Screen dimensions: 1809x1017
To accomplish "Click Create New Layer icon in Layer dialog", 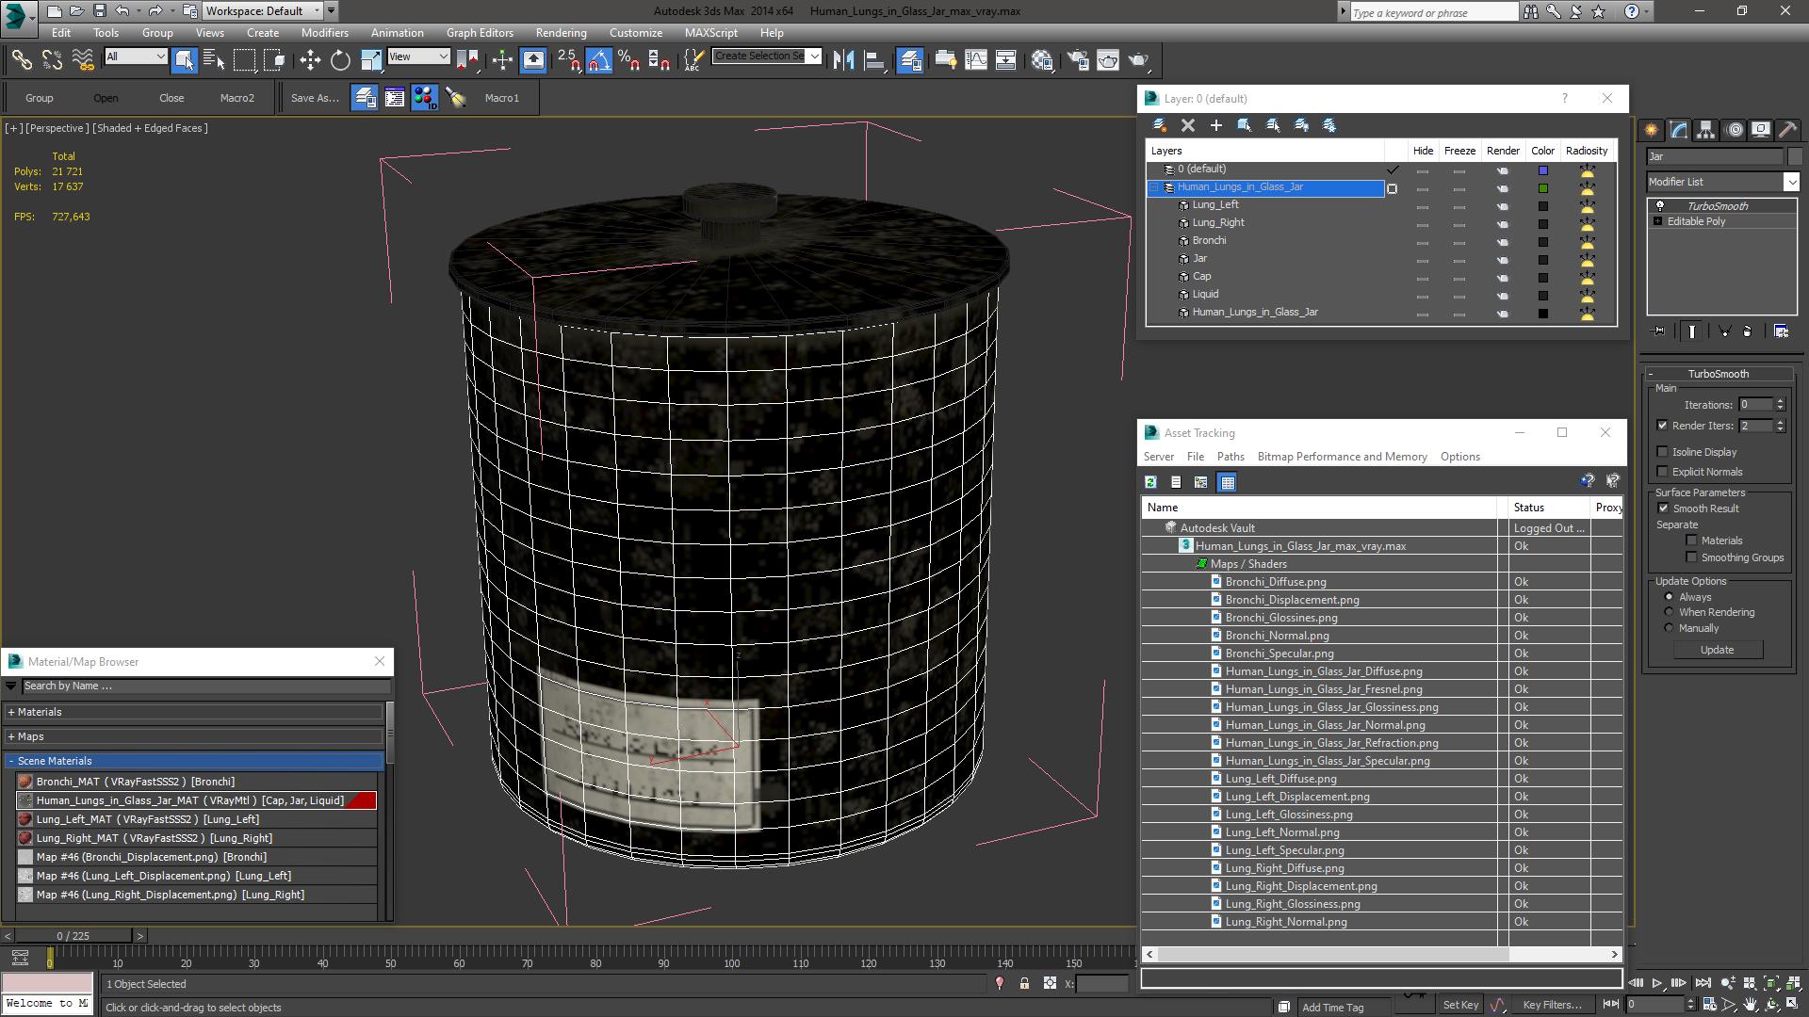I will (1160, 125).
